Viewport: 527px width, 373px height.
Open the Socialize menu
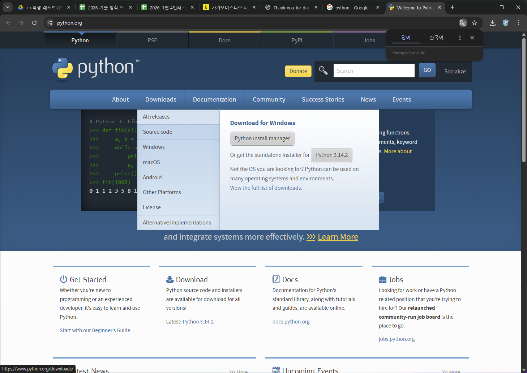455,71
